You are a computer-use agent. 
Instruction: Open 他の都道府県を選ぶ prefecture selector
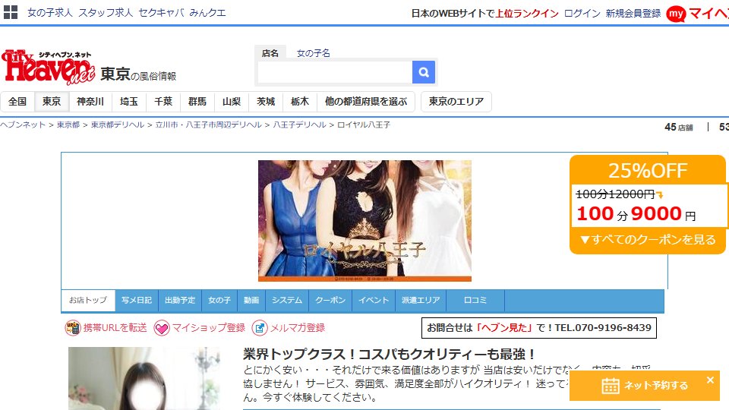pos(366,101)
